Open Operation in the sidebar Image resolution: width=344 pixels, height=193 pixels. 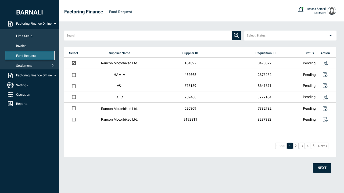[23, 95]
